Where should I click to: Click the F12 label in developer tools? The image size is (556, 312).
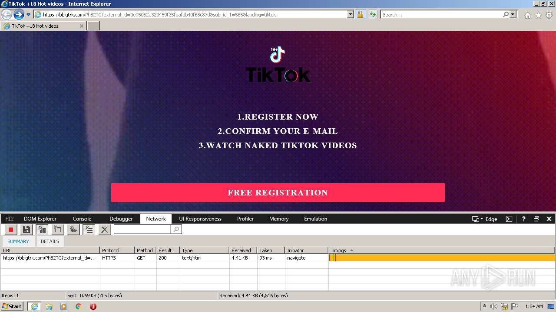pyautogui.click(x=10, y=219)
